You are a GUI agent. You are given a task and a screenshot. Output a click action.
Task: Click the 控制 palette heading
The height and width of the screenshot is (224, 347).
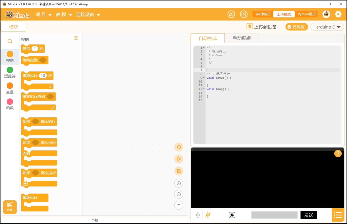[x=25, y=39]
